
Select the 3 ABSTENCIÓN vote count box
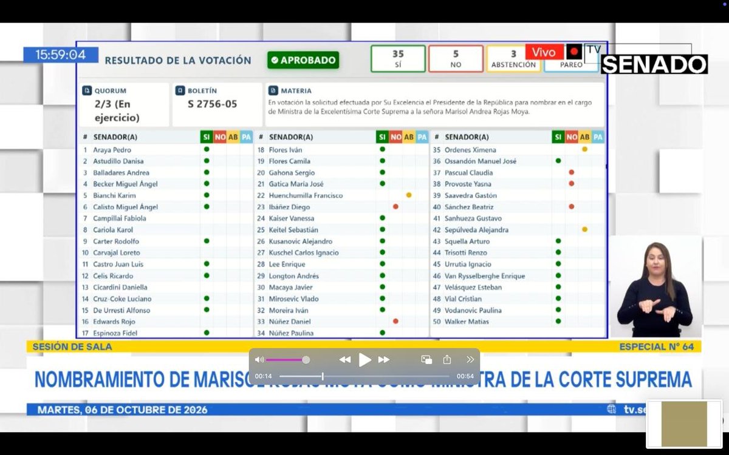click(x=513, y=59)
